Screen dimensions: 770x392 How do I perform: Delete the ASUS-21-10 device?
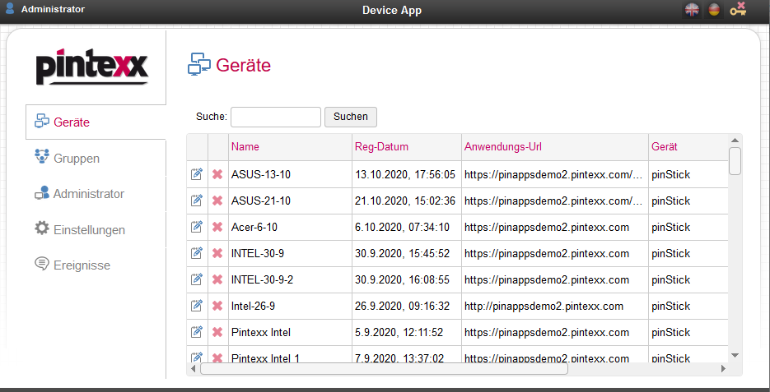point(217,201)
